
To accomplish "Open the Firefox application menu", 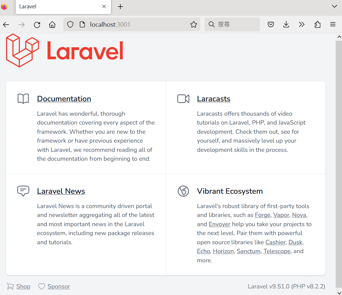I will 333,24.
